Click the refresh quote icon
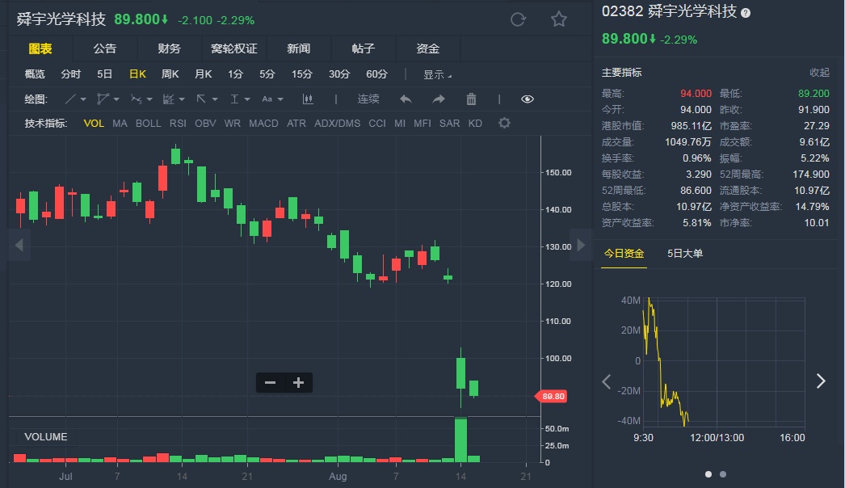This screenshot has height=488, width=845. (518, 20)
